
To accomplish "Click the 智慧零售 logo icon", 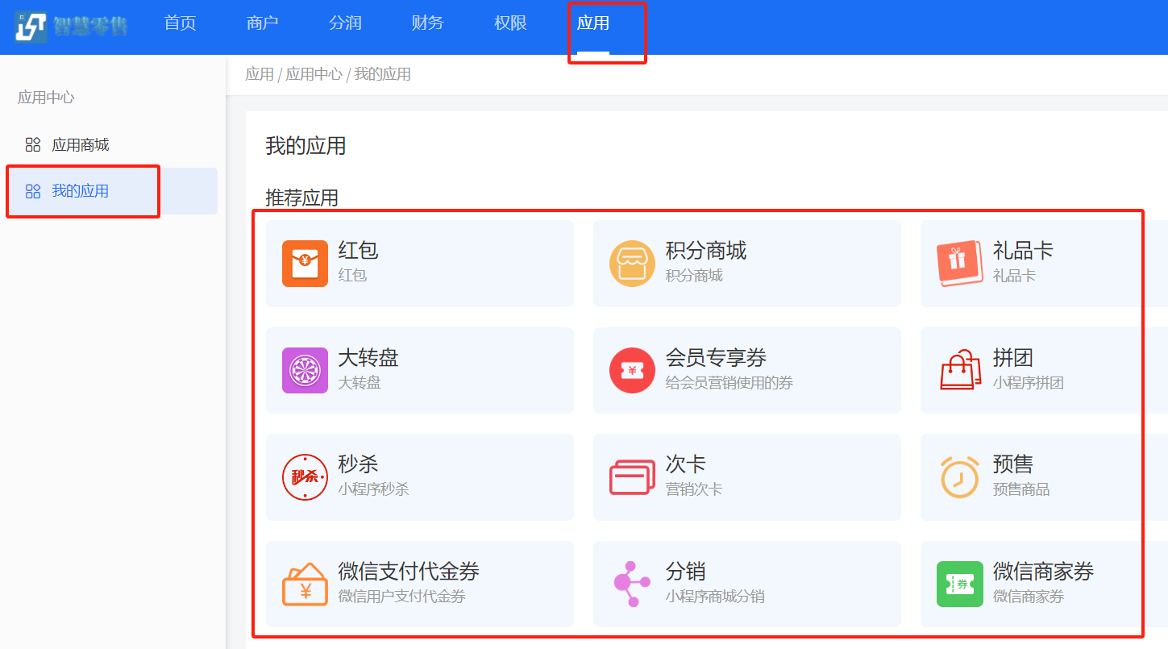I will tap(31, 27).
